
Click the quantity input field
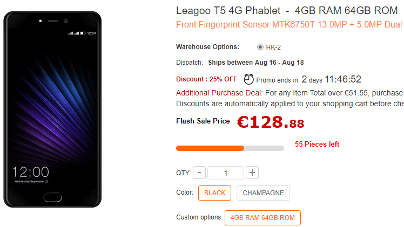(x=226, y=173)
